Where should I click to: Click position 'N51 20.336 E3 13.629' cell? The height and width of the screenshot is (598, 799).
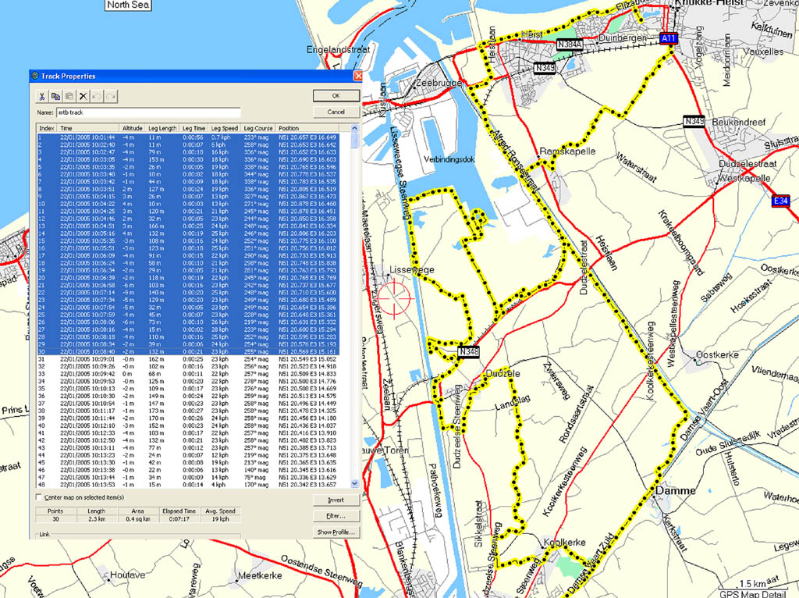point(307,477)
